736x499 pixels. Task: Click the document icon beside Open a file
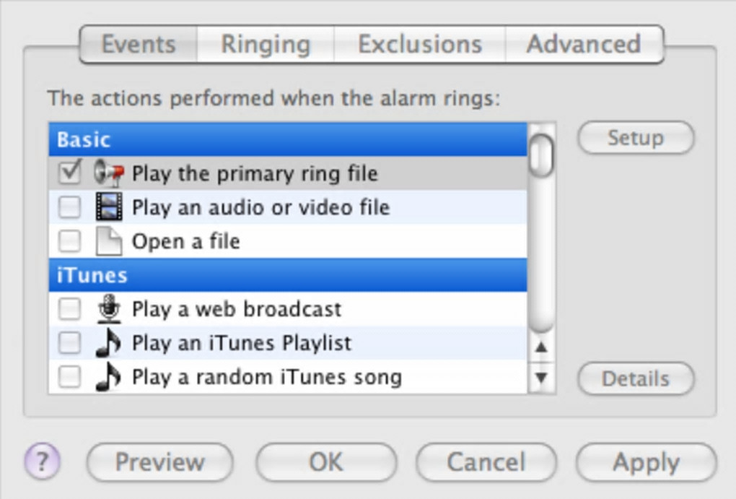click(108, 241)
